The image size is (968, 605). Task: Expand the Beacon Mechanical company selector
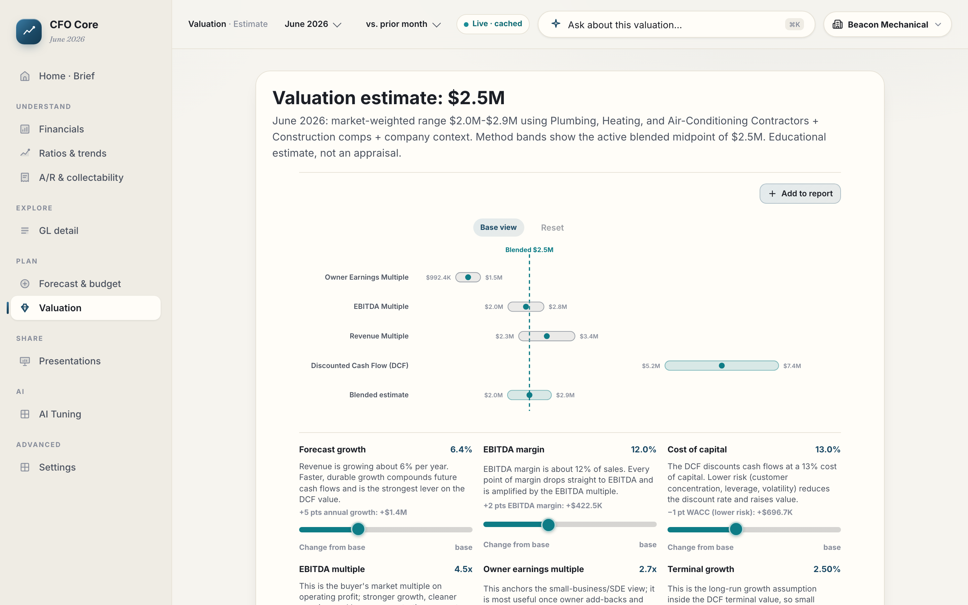coord(887,25)
